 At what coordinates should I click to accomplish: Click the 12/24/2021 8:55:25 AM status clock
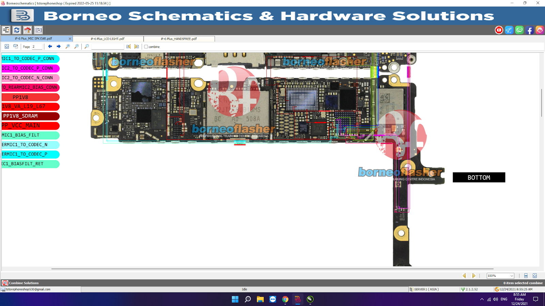point(514,289)
